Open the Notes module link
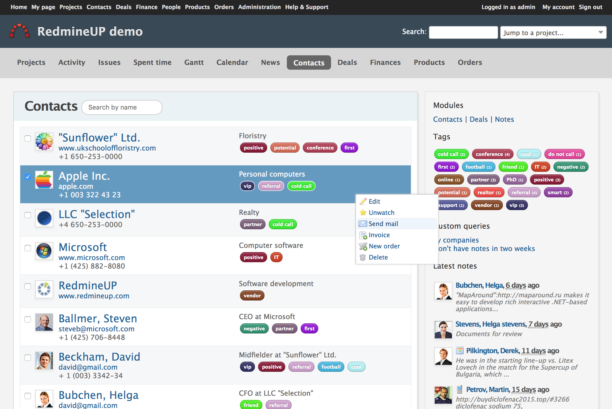The image size is (612, 409). tap(504, 119)
